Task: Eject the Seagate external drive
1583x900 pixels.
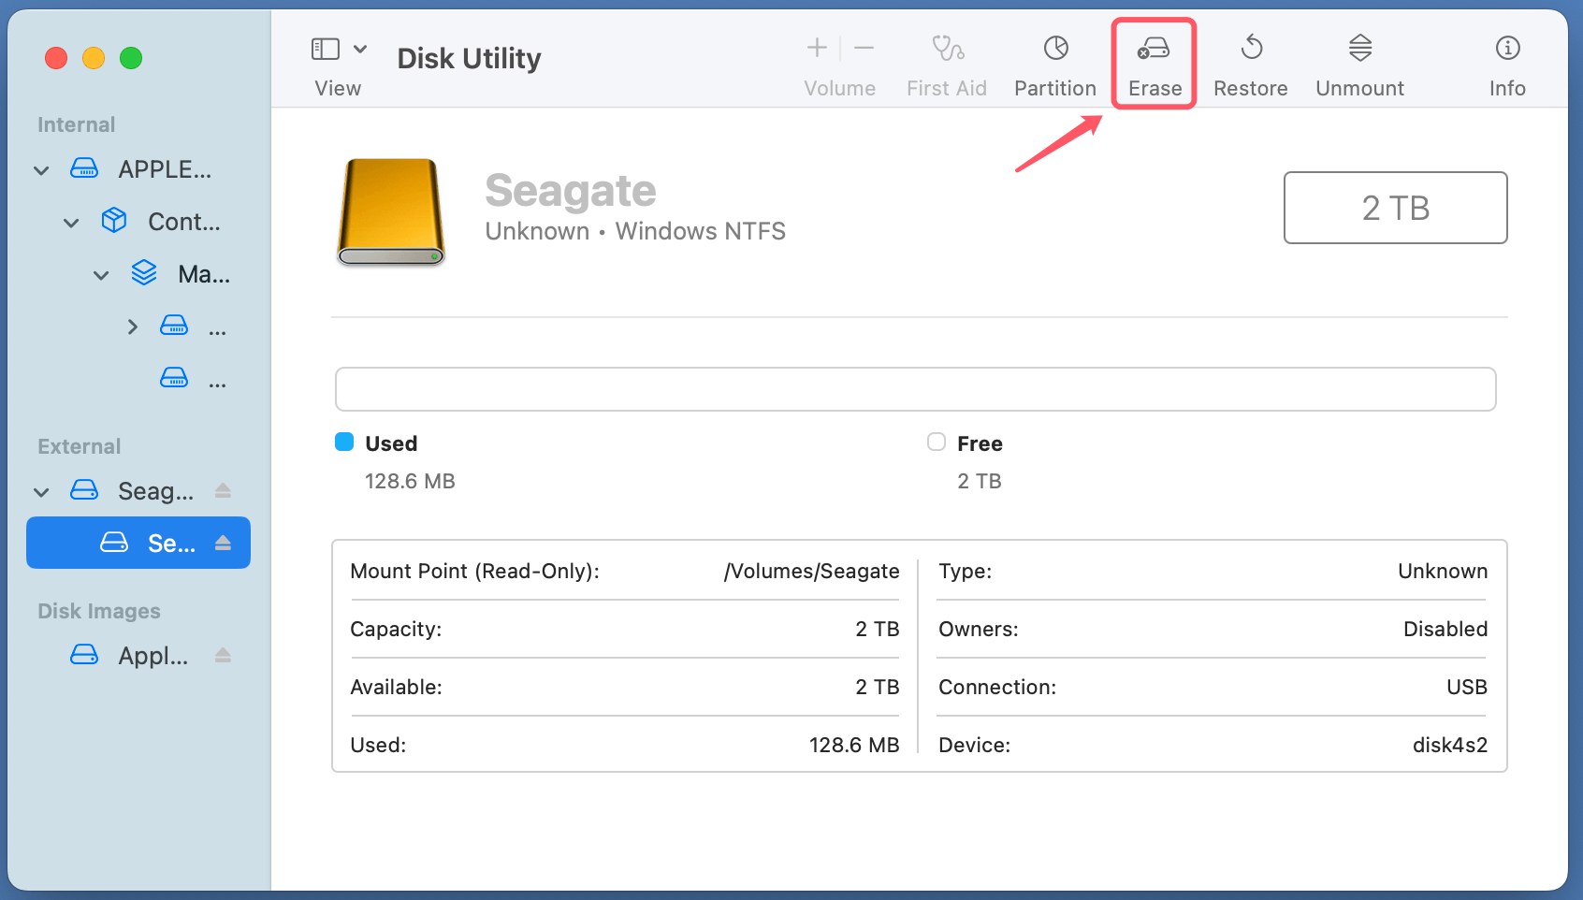Action: pyautogui.click(x=223, y=490)
